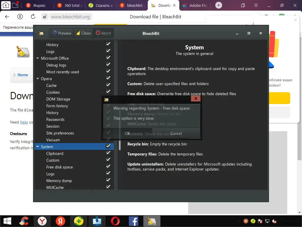This screenshot has width=302, height=227.
Task: Click the muted volume tray icon
Action: coord(274,221)
